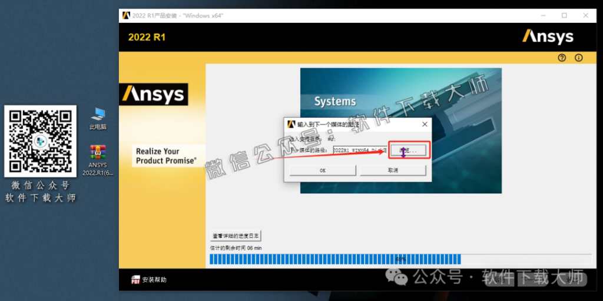Click the Ansys icon in installer title bar

coord(126,15)
